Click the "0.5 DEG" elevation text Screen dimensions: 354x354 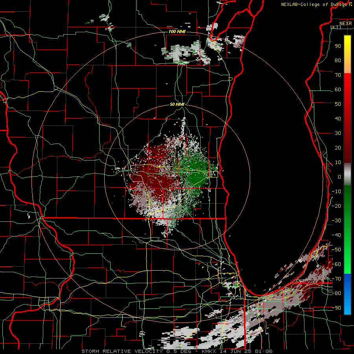pyautogui.click(x=179, y=351)
